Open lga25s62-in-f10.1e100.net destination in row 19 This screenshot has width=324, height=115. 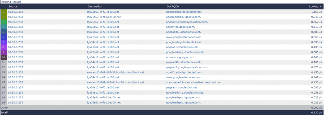coord(104,103)
